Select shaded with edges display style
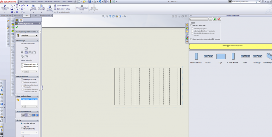Image resolution: width=272 pixels, height=137 pixels. pyautogui.click(x=34, y=115)
